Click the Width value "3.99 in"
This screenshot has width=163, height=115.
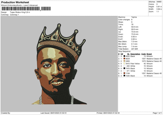click(x=159, y=9)
